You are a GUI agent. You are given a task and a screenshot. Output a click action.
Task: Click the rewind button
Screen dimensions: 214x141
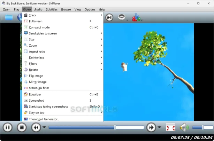(36, 127)
